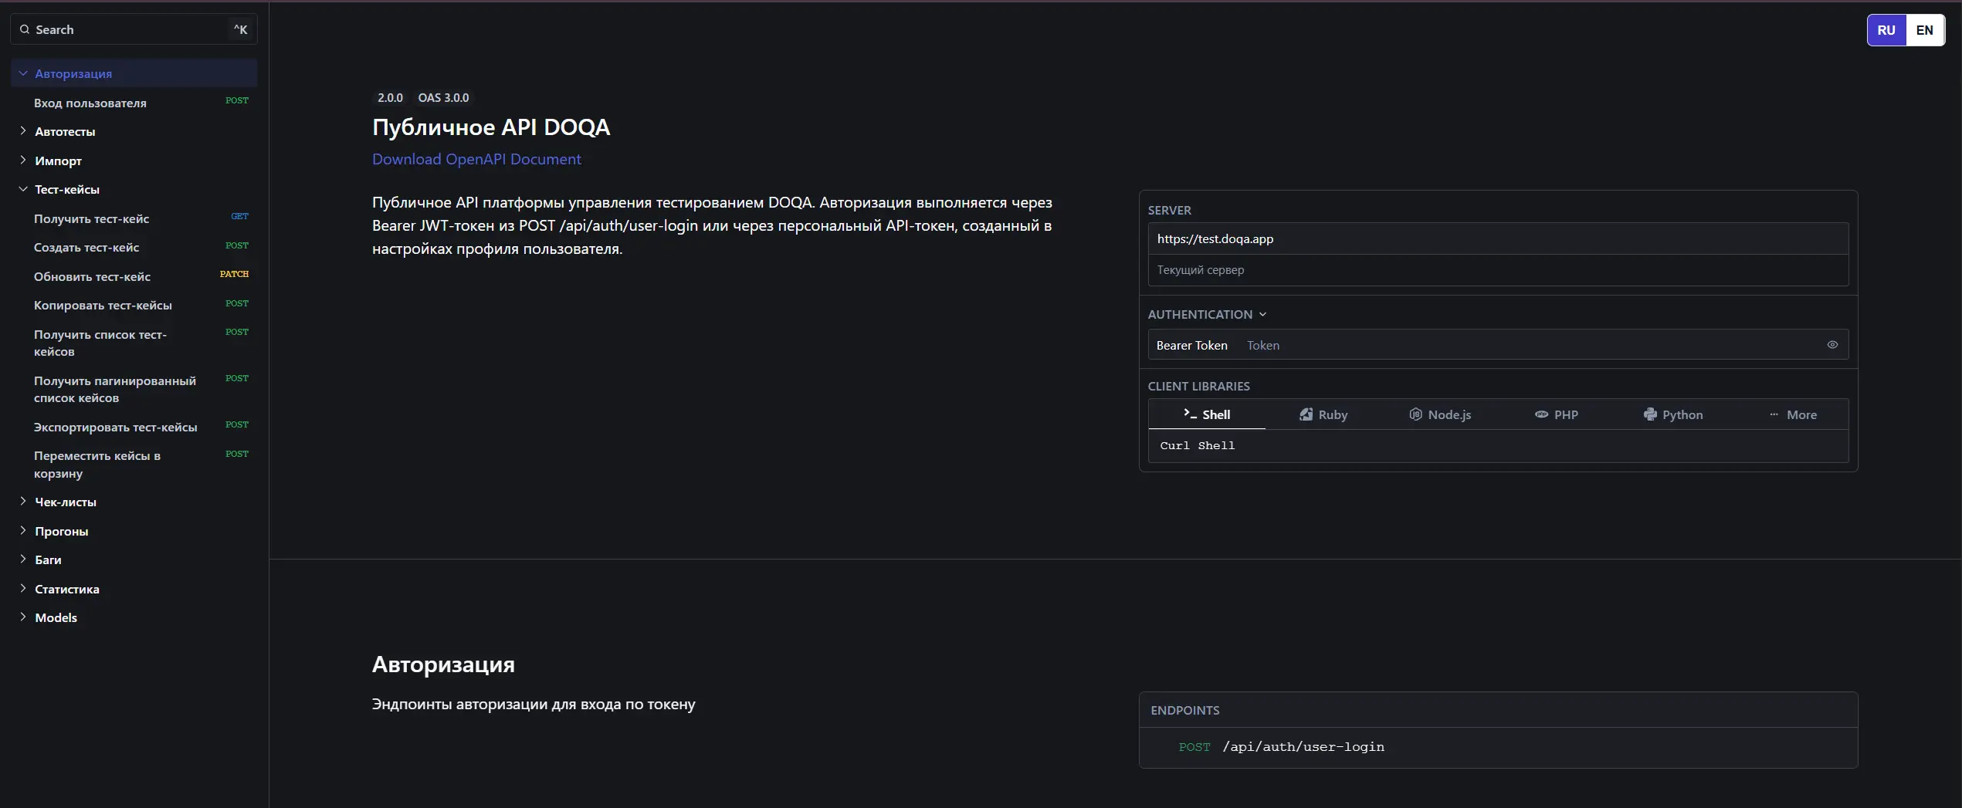This screenshot has width=1962, height=808.
Task: Click the Node.js hexagon icon
Action: (x=1415, y=414)
